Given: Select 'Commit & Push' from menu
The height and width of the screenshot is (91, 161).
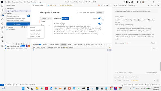Looking at the screenshot, I should pyautogui.click(x=35, y=34).
